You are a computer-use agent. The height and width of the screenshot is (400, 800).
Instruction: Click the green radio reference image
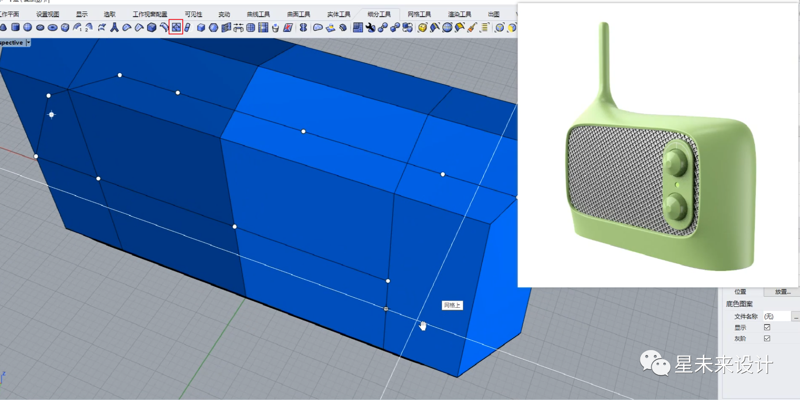pos(658,146)
